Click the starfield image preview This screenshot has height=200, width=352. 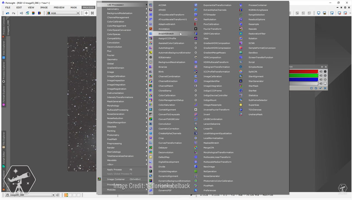coord(82,104)
